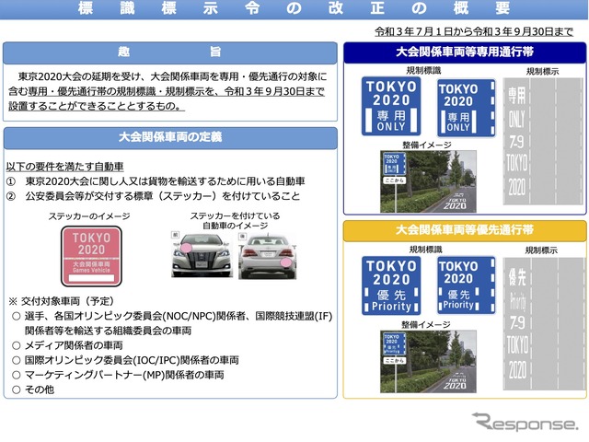Click requirement ② 公安委員会等が交付する標章
Image resolution: width=589 pixels, height=442 pixels.
(154, 196)
